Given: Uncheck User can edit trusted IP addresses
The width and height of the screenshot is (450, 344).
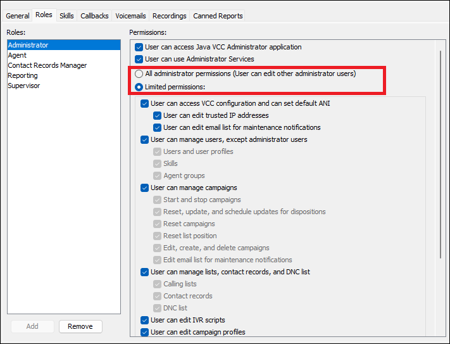Looking at the screenshot, I should coord(157,115).
